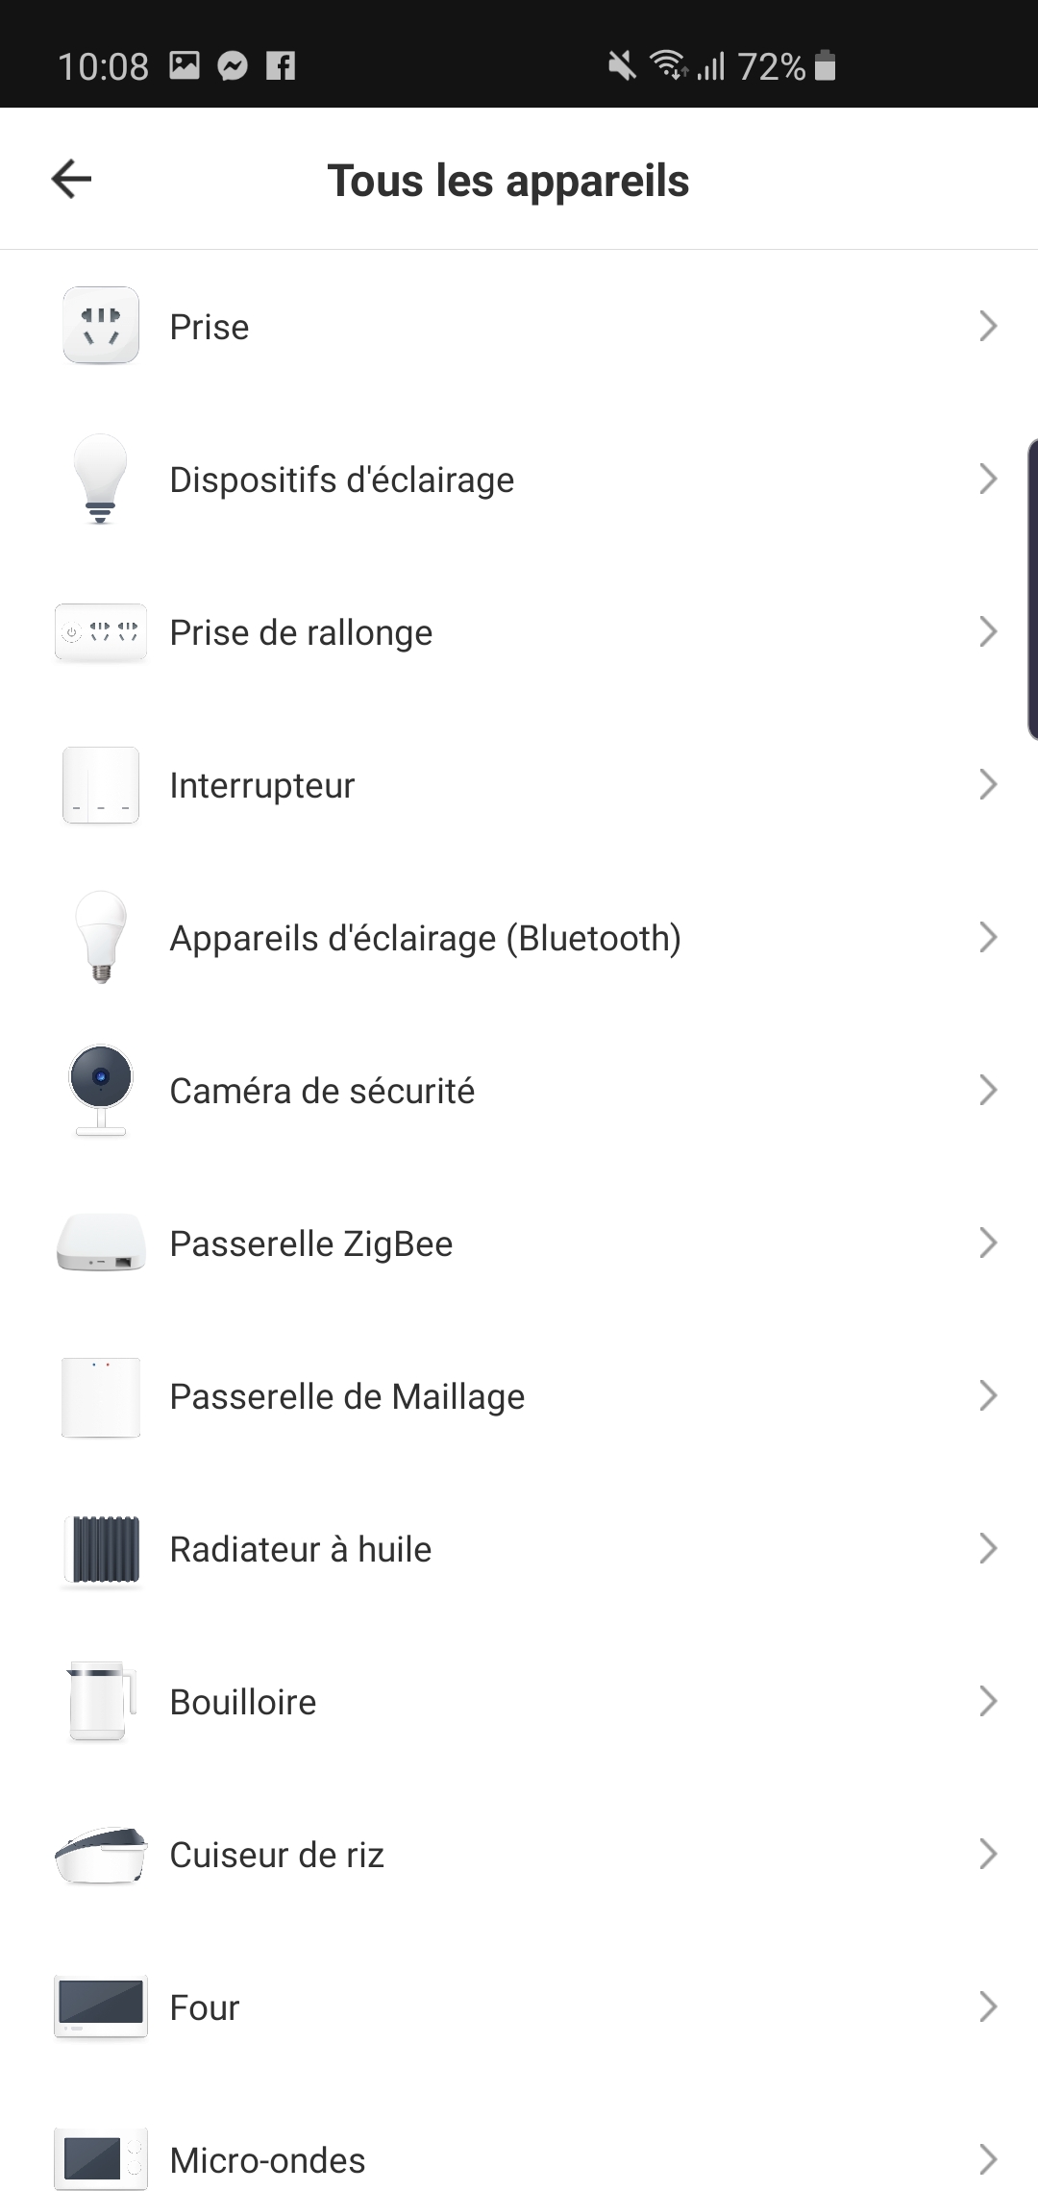Expand the Passerelle de Maillage chevron
The image size is (1038, 2191).
pos(987,1396)
